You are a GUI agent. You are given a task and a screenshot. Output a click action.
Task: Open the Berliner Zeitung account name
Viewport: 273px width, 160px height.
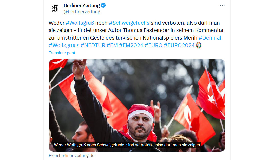point(82,5)
